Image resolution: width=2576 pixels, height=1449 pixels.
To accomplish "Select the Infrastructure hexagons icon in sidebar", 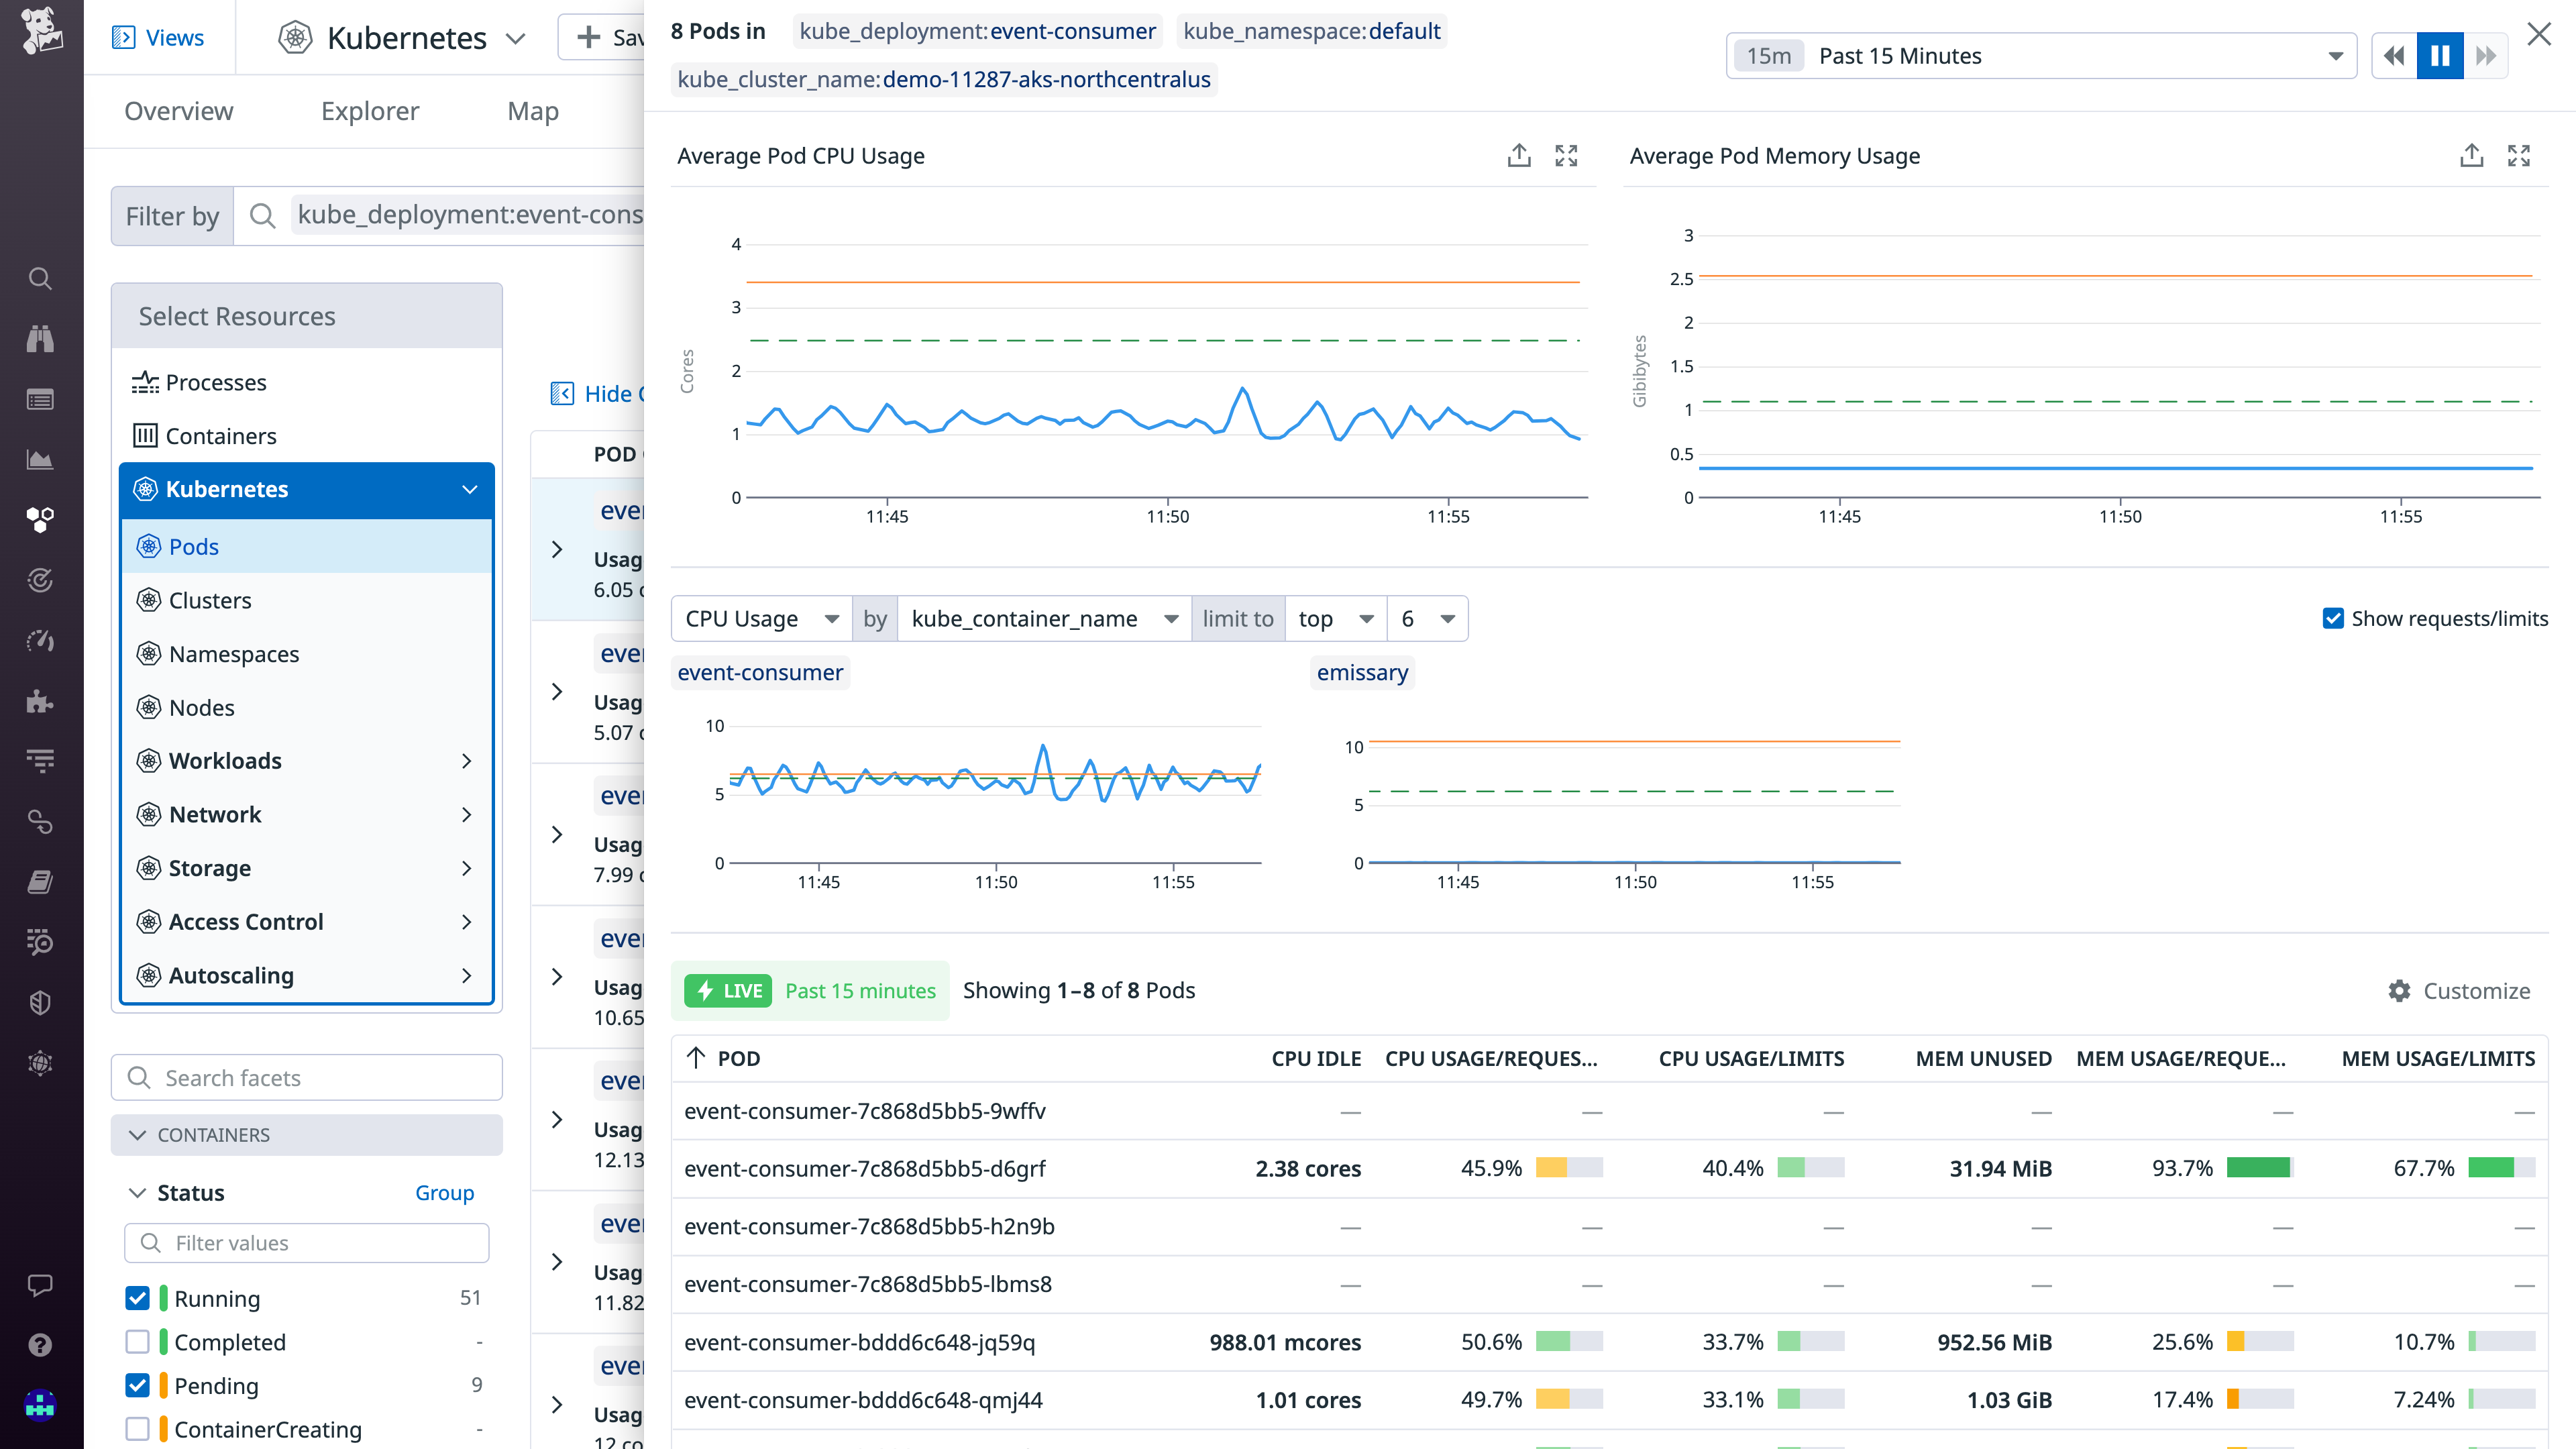I will (x=40, y=519).
